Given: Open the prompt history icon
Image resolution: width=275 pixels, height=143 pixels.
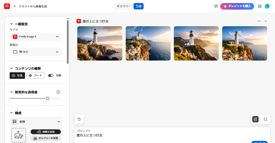Looking at the screenshot, I should tap(79, 119).
